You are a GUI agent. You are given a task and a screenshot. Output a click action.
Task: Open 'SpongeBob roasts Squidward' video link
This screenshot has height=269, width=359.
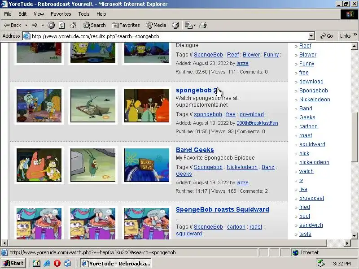(223, 209)
